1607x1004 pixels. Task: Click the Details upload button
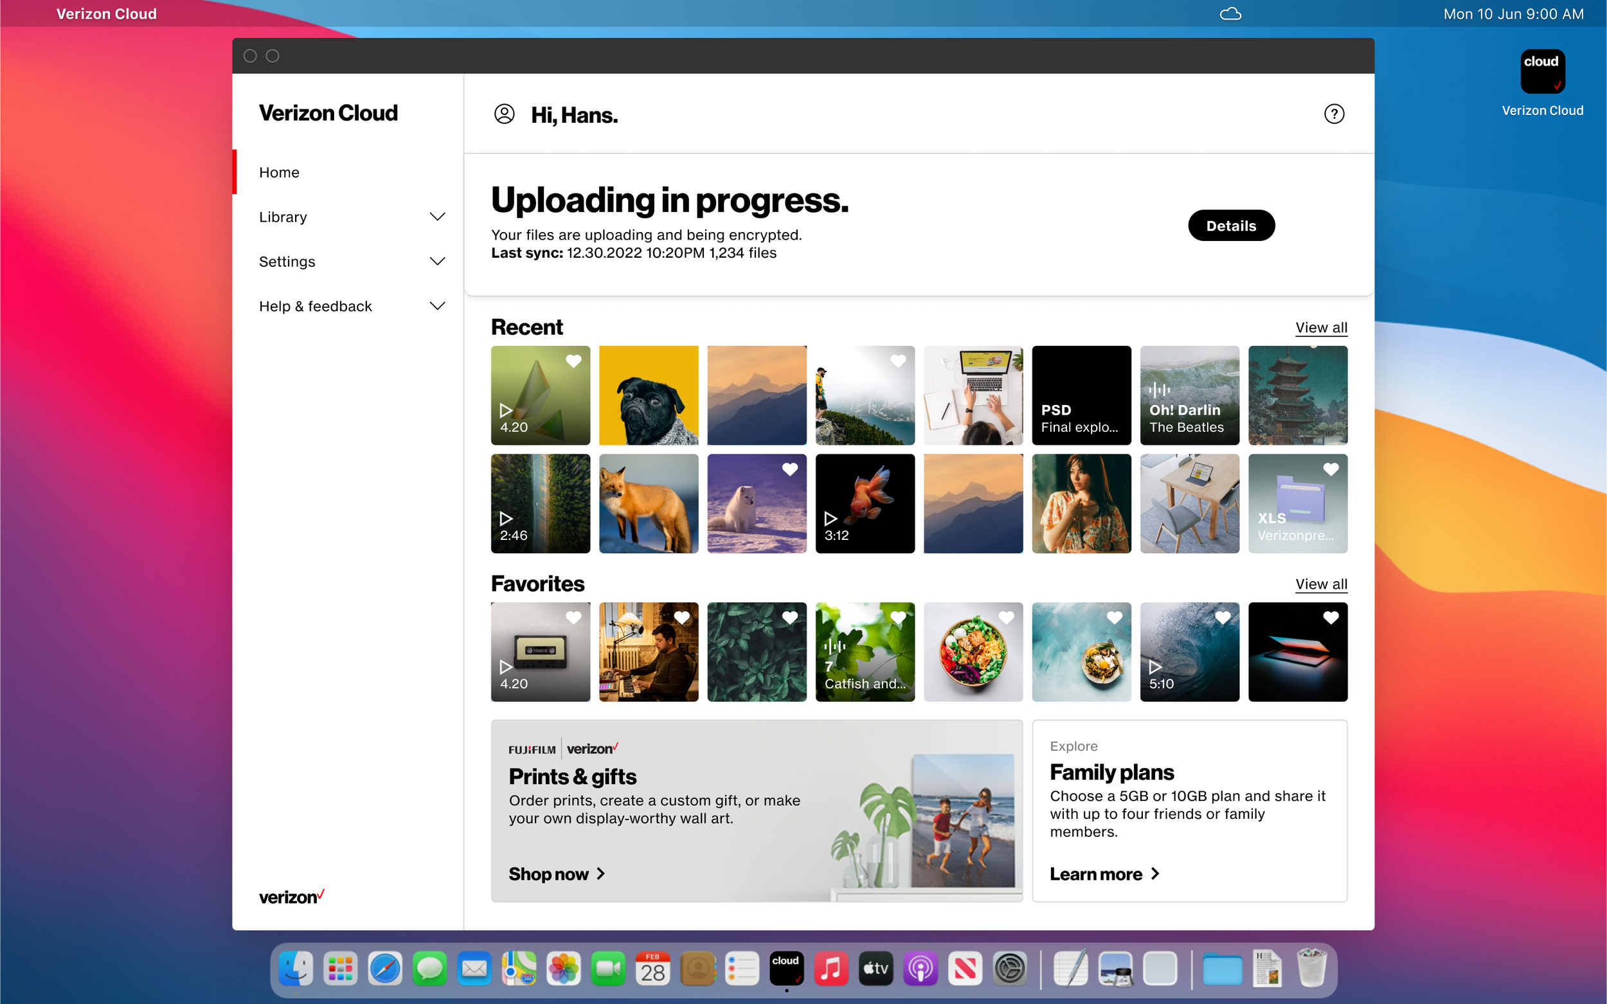(1230, 226)
